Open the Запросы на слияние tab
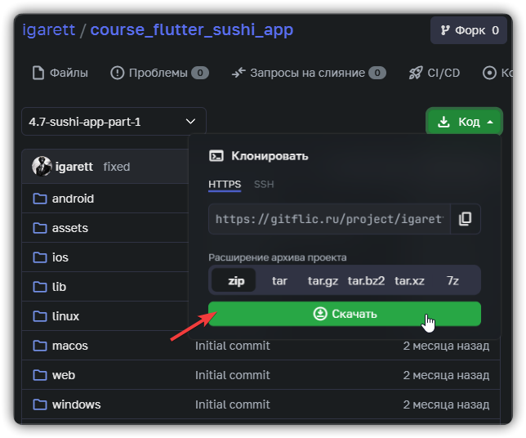Screen dimensions: 526x438 308,73
